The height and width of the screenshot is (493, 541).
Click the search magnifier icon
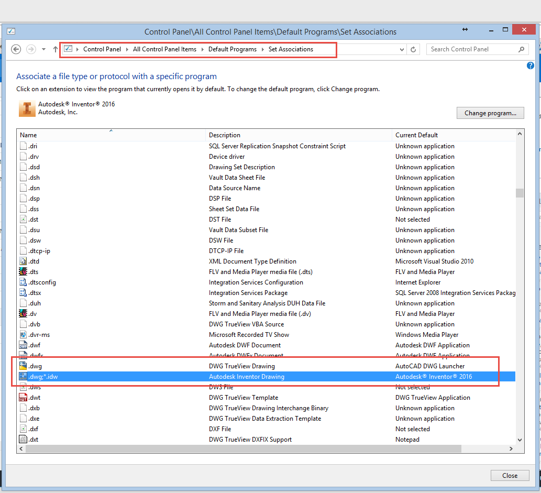click(521, 49)
